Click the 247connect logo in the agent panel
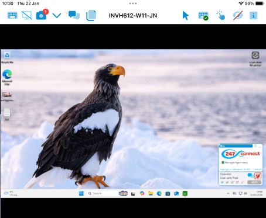Viewport: 266px width, 218px height. click(240, 154)
